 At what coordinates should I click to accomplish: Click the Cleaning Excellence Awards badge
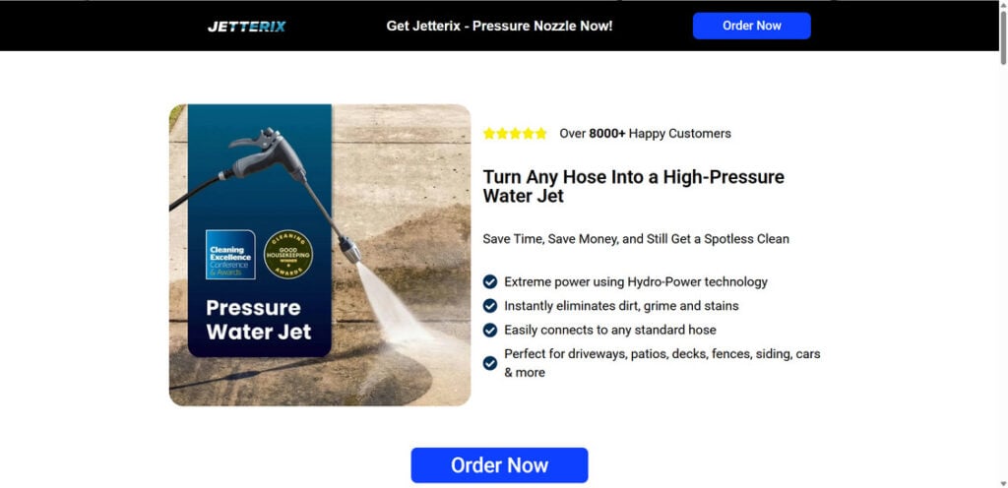tap(230, 254)
